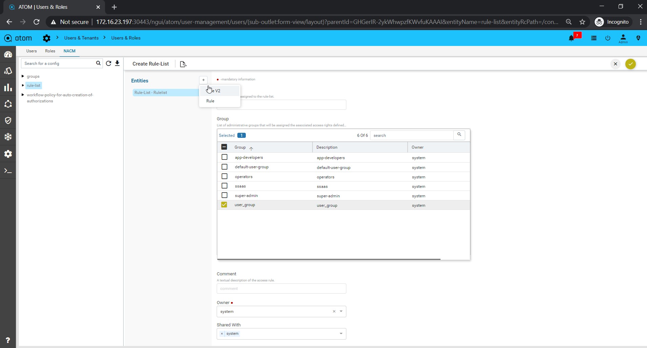The image size is (647, 348).
Task: Select the rule-list tree item
Action: pos(34,85)
